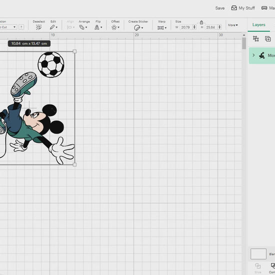This screenshot has width=275, height=275.
Task: Click the top-right selection handle
Action: (74, 51)
